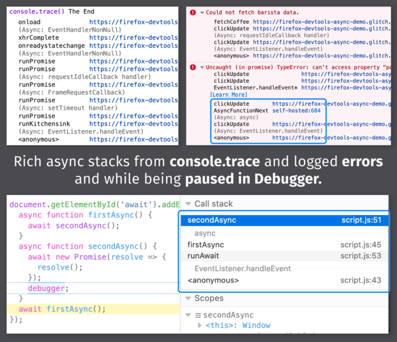Click error icon beside 'Could not fetch barista data'
397x342 pixels.
tap(193, 12)
